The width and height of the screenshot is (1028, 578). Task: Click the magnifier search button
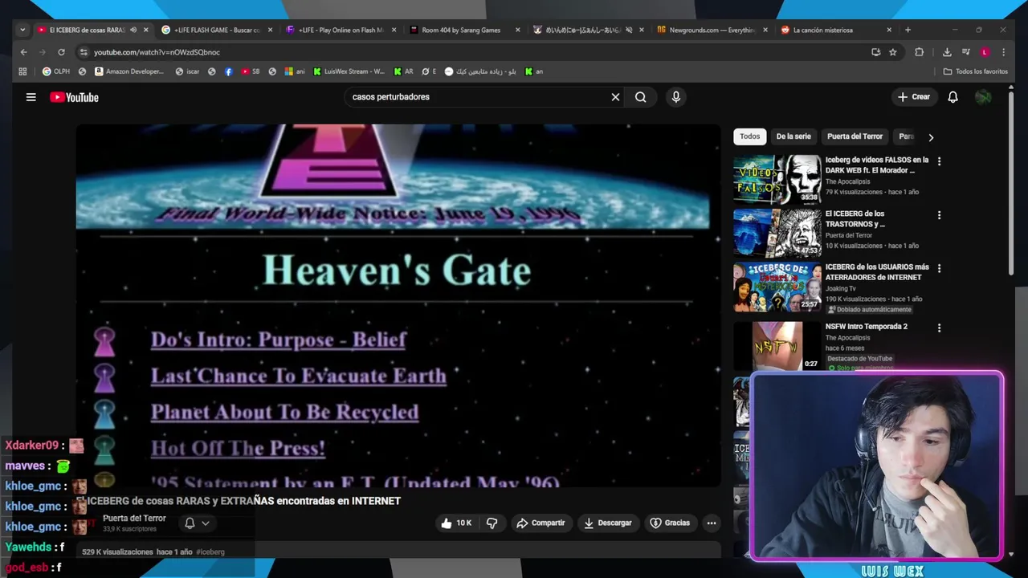(x=640, y=97)
